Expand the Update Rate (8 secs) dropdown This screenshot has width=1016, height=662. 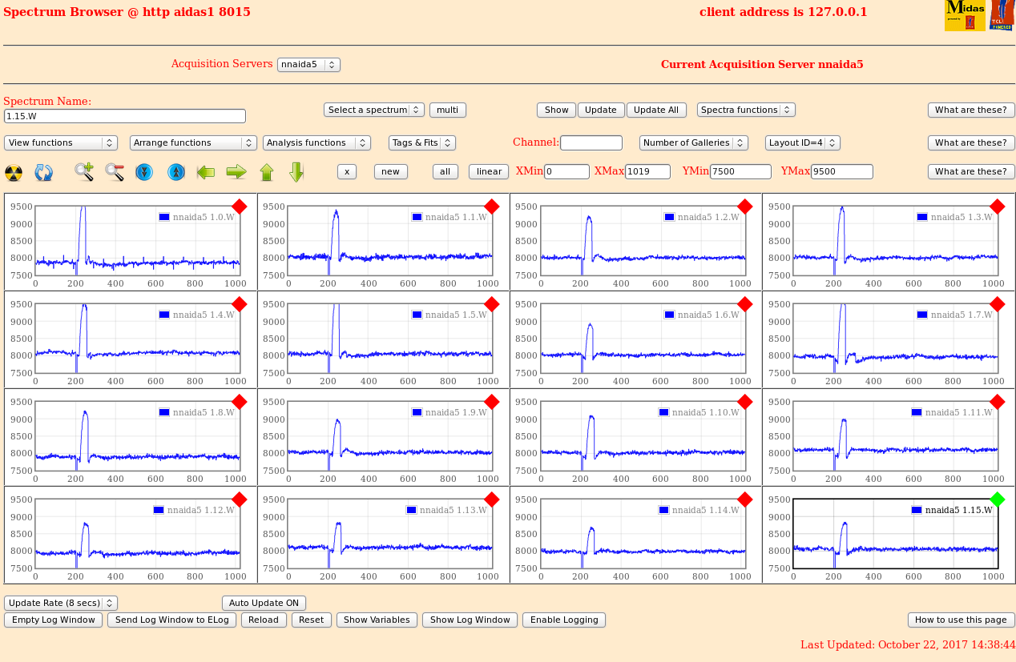point(61,603)
